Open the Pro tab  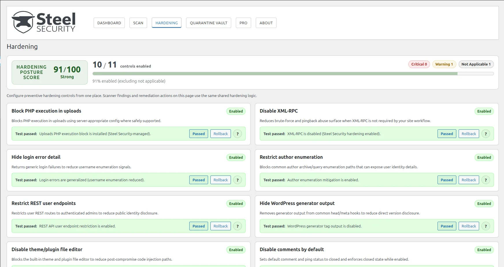click(243, 23)
